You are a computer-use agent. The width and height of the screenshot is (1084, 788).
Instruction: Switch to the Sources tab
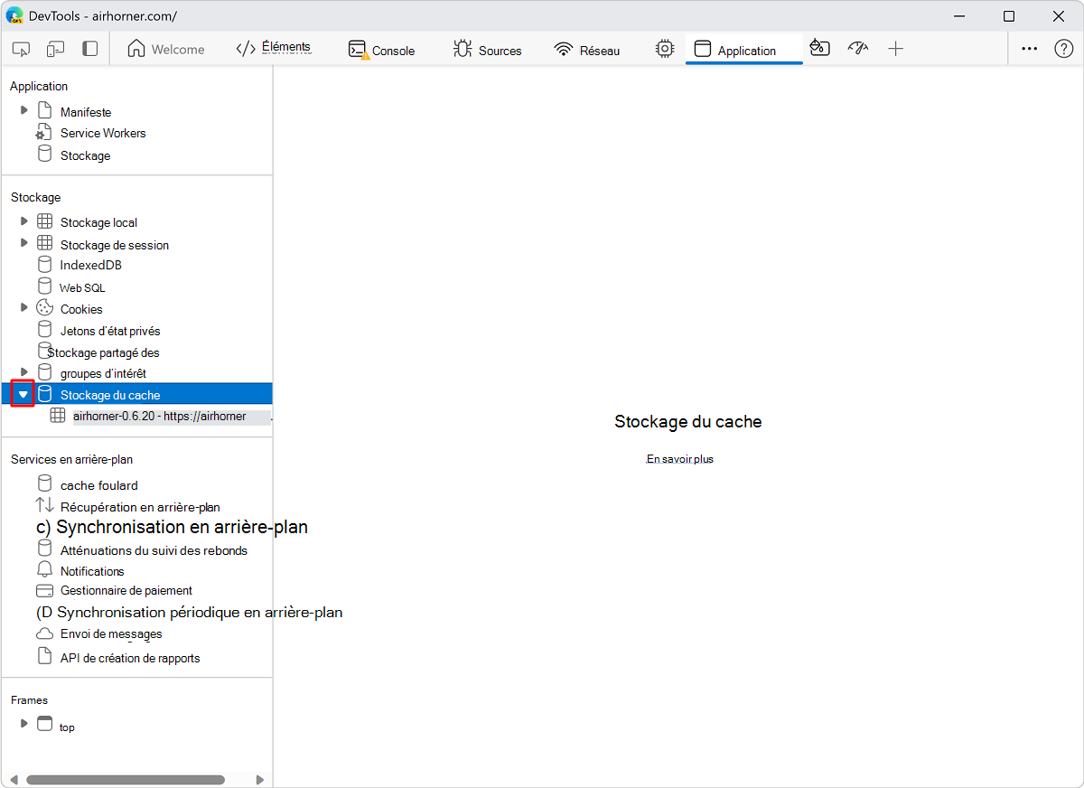pyautogui.click(x=488, y=50)
